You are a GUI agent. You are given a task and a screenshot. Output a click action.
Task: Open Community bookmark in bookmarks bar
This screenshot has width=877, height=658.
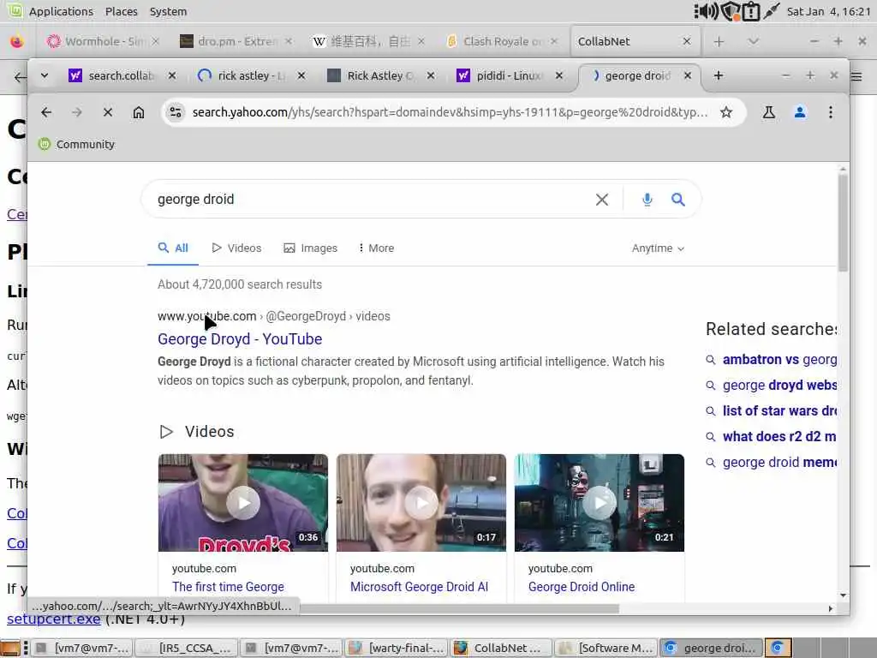[76, 144]
